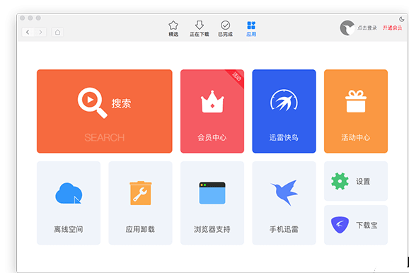Click the window close button
The image size is (409, 273).
coord(23,18)
